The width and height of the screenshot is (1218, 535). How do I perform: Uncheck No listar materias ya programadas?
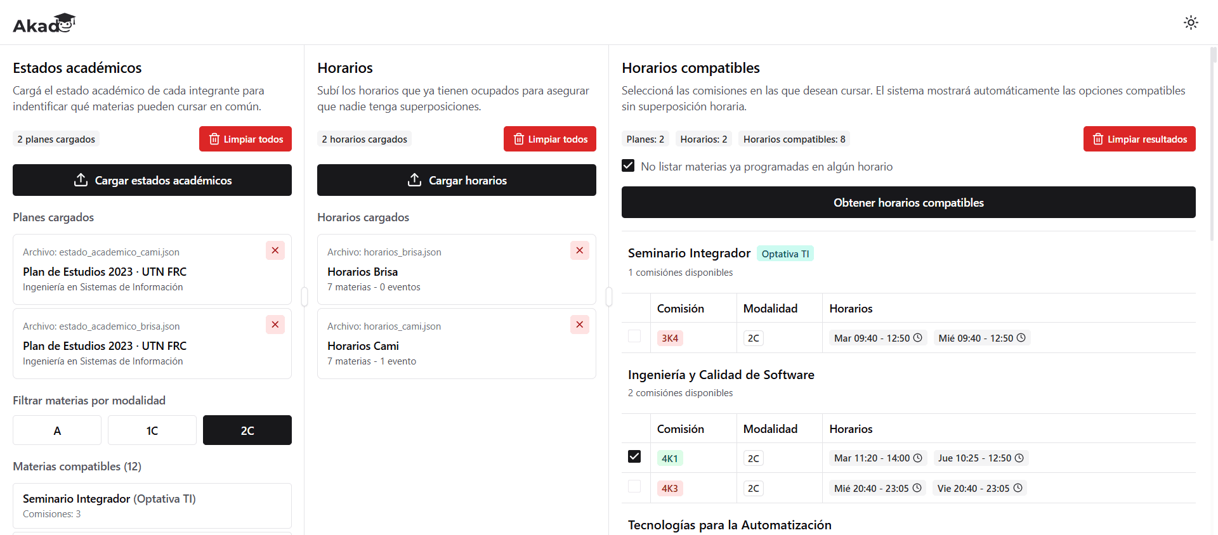point(628,165)
